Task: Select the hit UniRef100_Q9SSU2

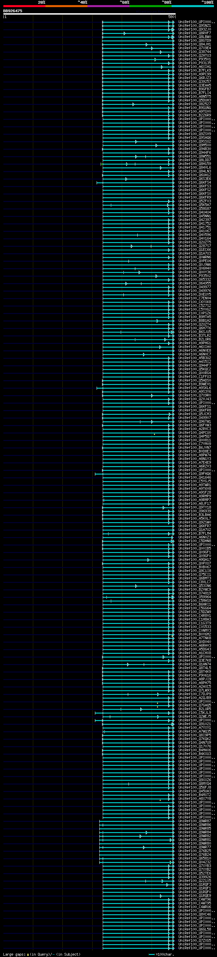Action: (195, 142)
